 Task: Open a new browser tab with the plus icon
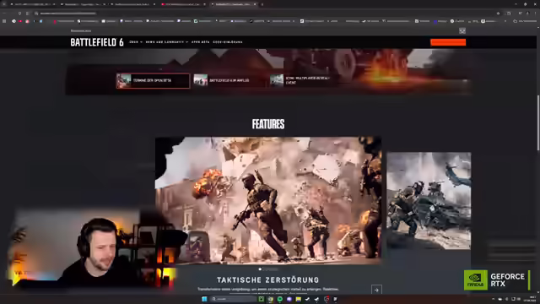click(262, 4)
